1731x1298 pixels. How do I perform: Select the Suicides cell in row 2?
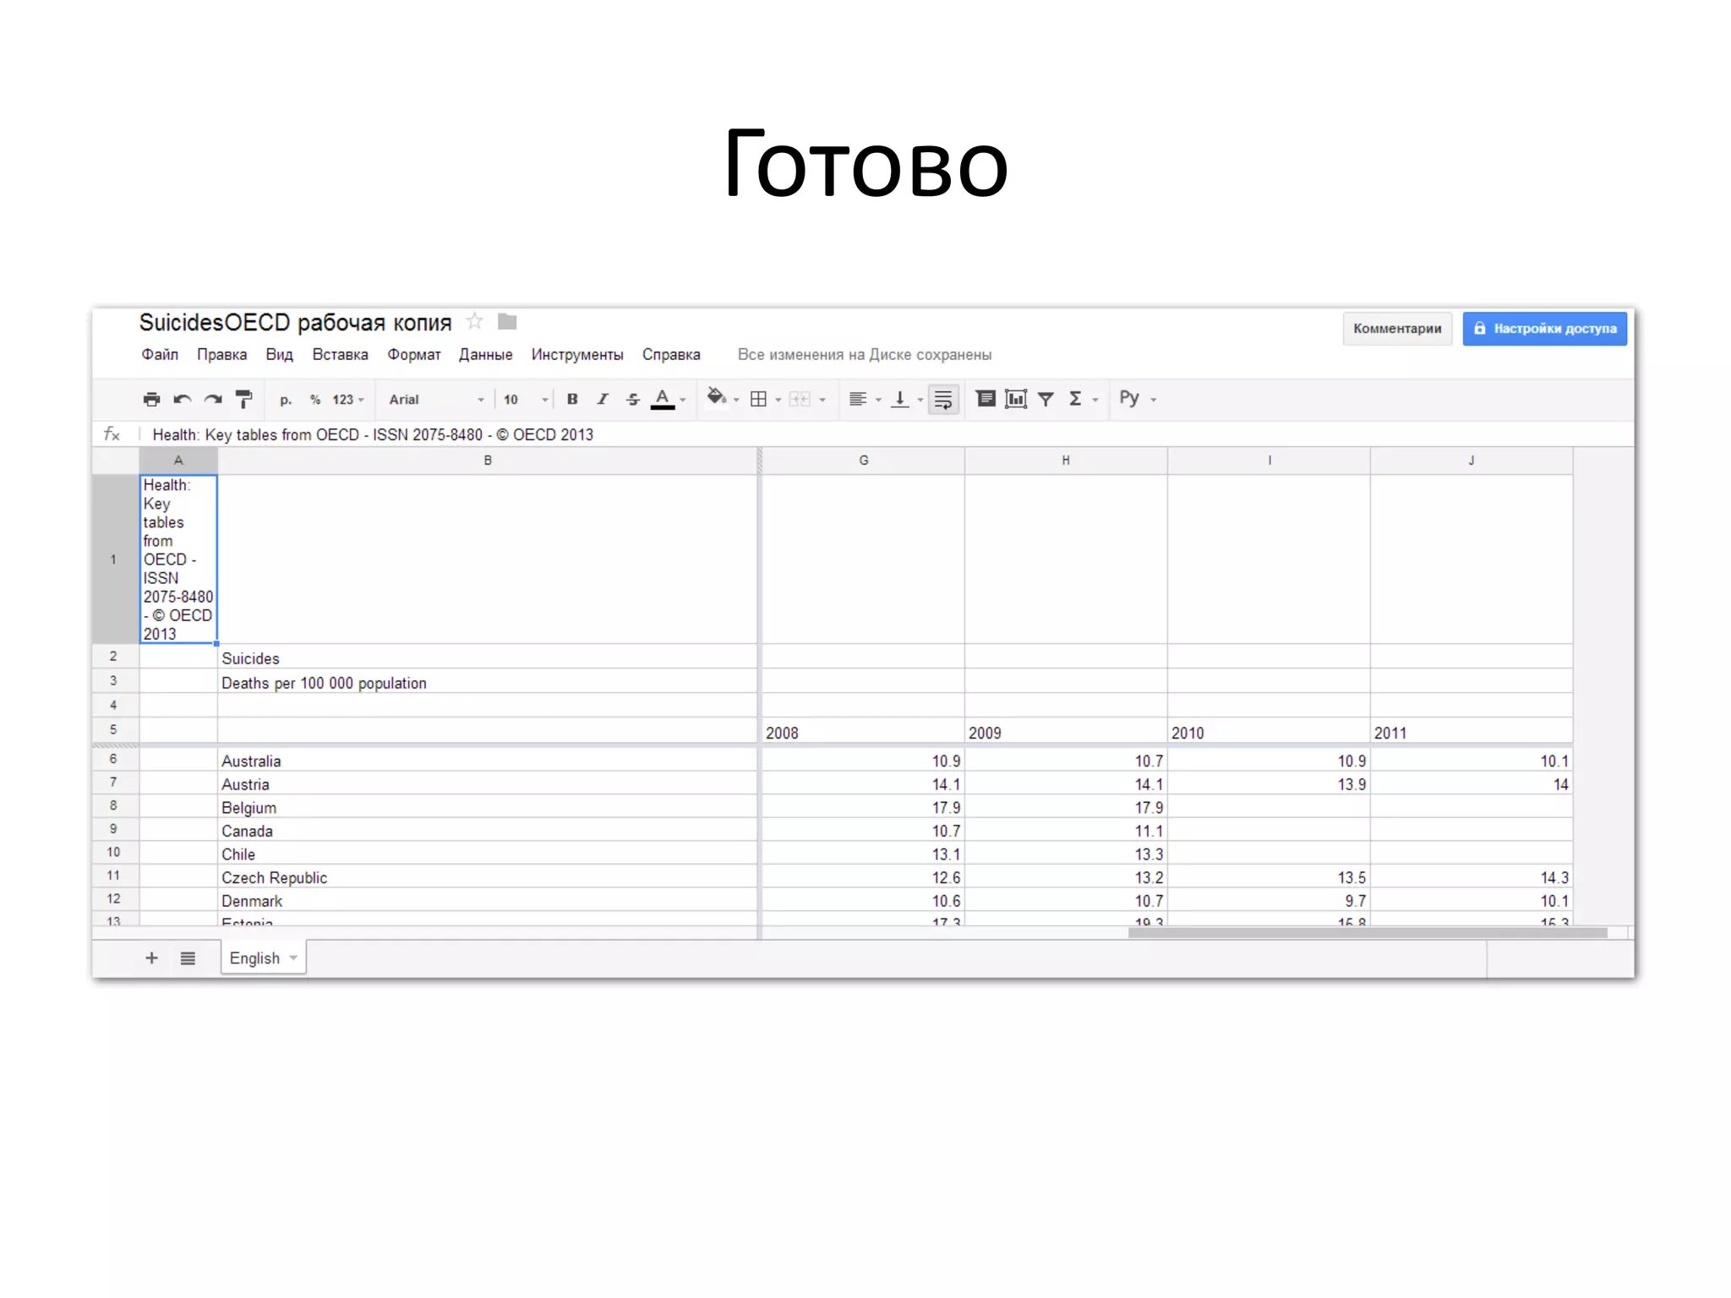(488, 657)
